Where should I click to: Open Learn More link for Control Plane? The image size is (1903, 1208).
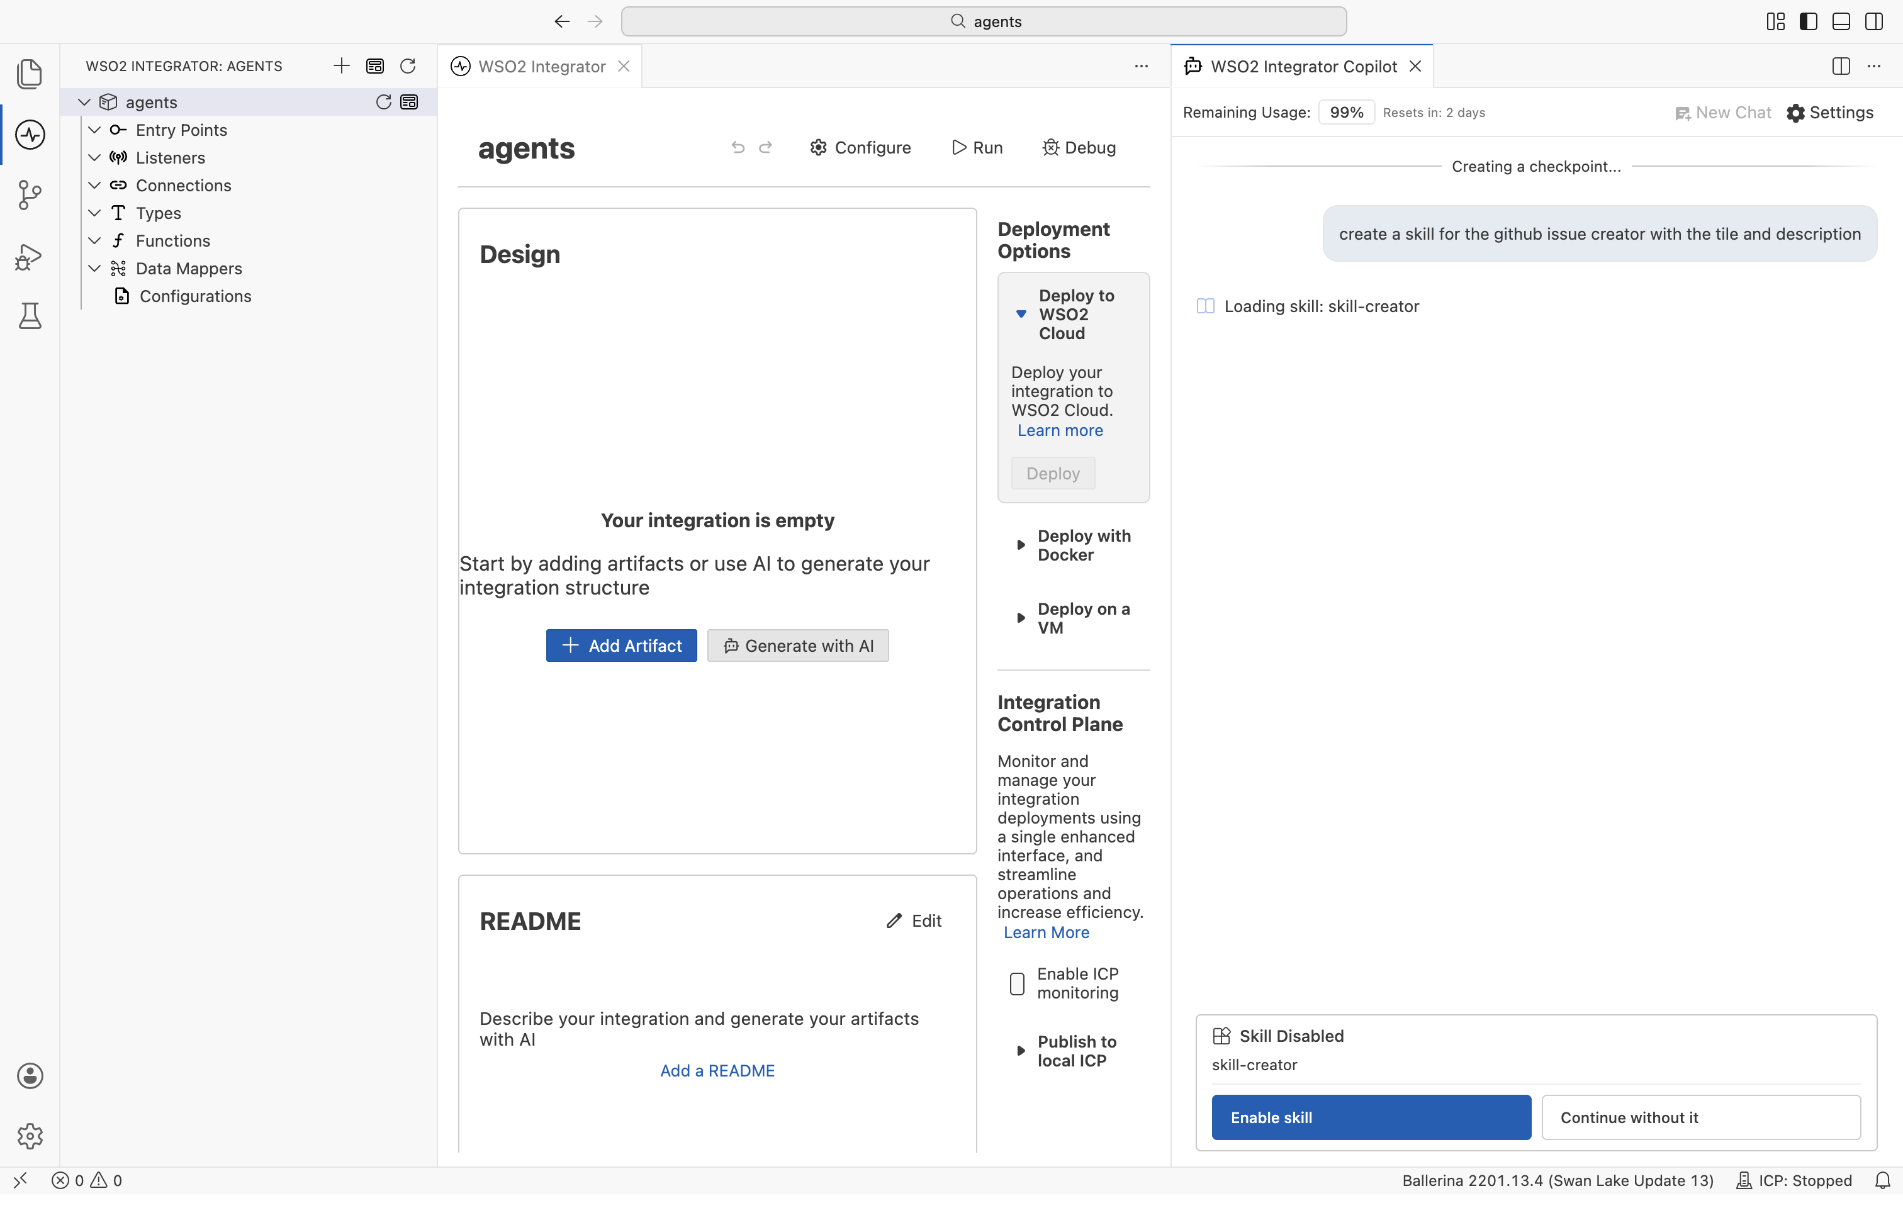[x=1047, y=932]
